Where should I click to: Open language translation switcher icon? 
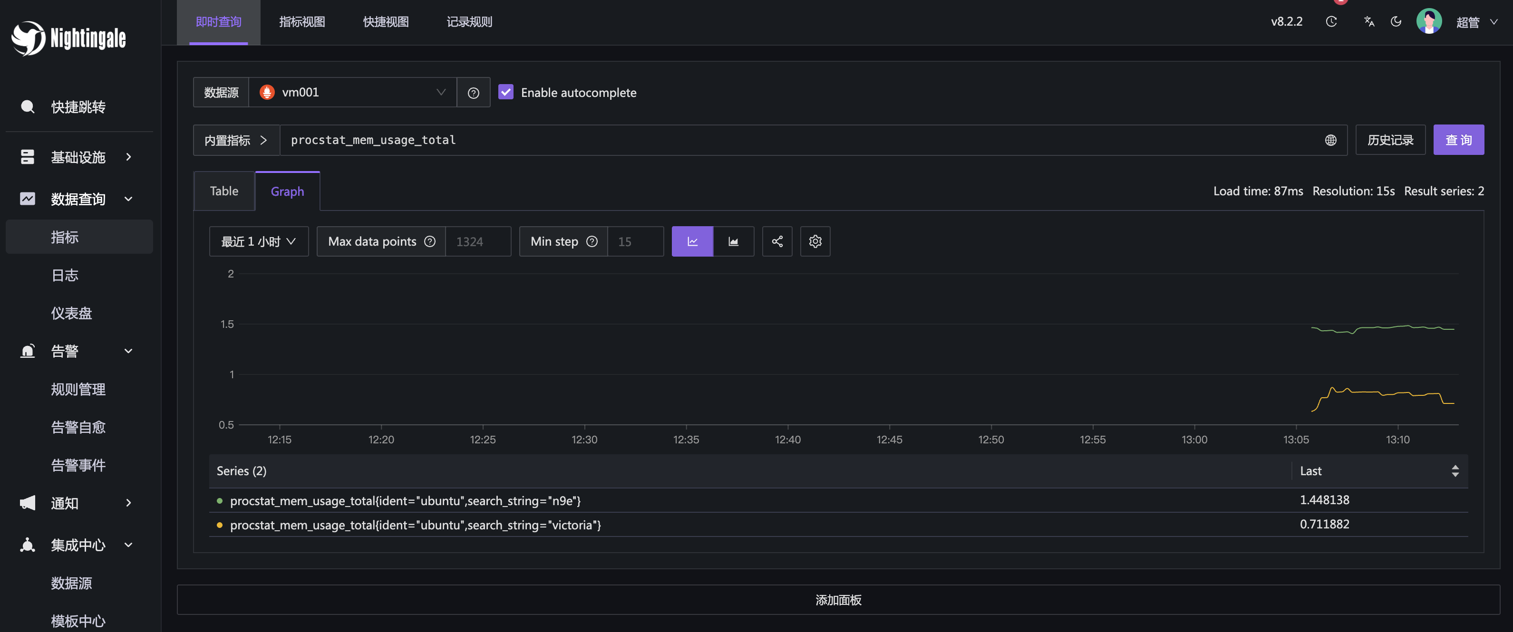coord(1369,22)
